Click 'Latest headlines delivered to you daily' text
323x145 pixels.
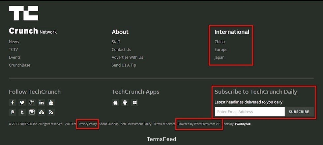249,102
